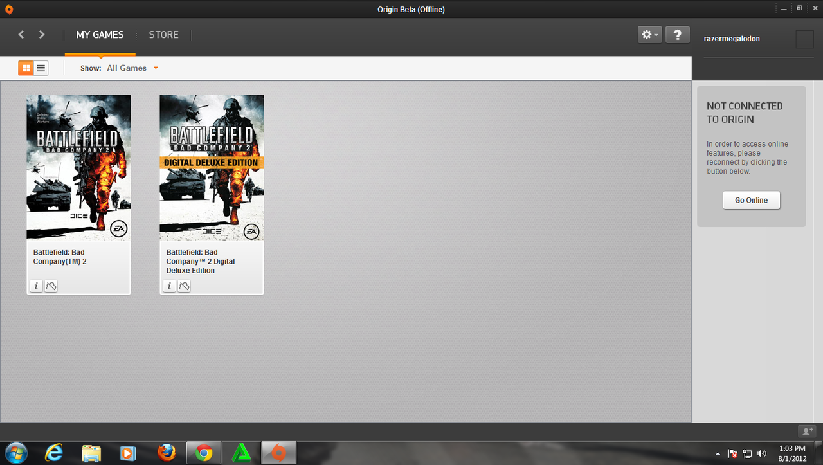The height and width of the screenshot is (465, 823).
Task: Click the Origin logo in the title bar
Action: [9, 9]
